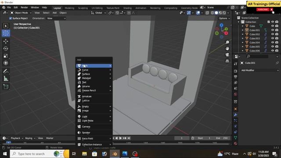Open the Modifier properties wrench tab
This screenshot has width=281, height=158.
coord(235,115)
